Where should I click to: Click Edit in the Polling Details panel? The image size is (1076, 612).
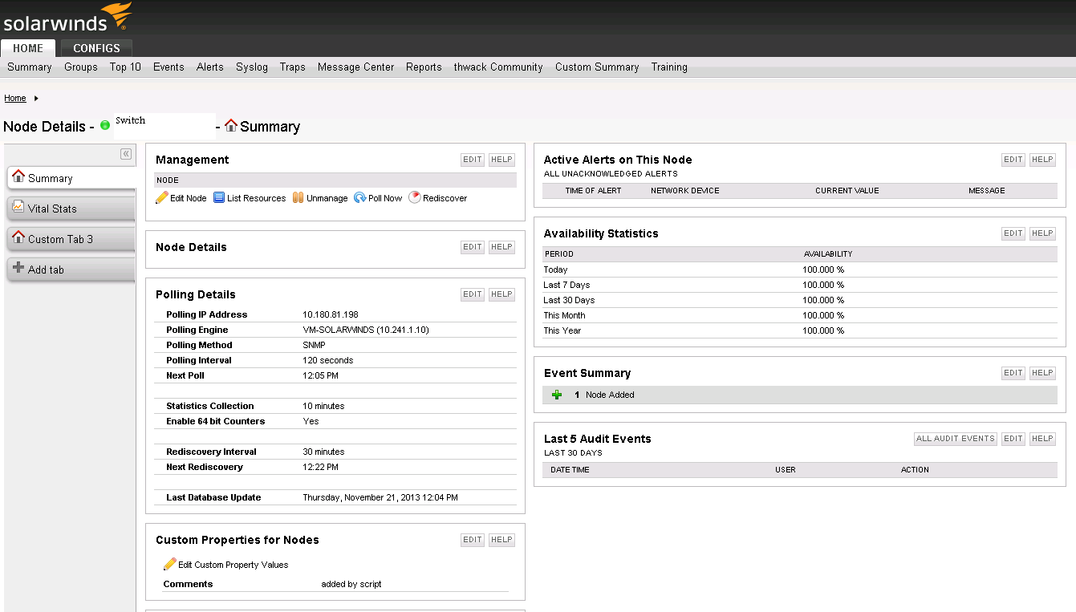473,294
